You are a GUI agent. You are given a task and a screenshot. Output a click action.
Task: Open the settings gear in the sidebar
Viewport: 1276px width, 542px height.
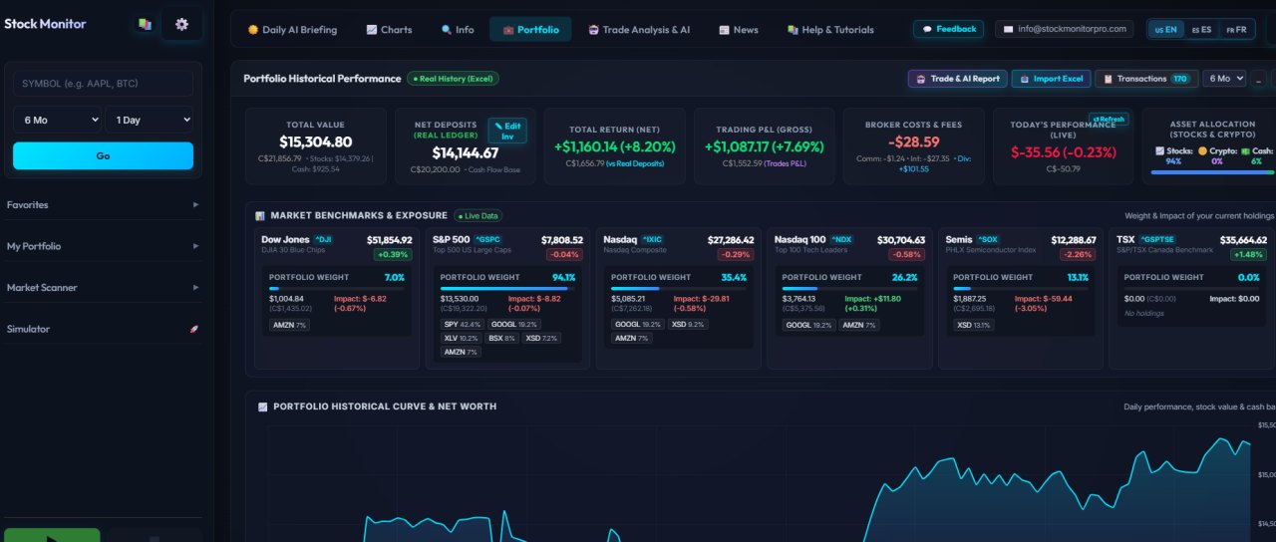(x=181, y=24)
